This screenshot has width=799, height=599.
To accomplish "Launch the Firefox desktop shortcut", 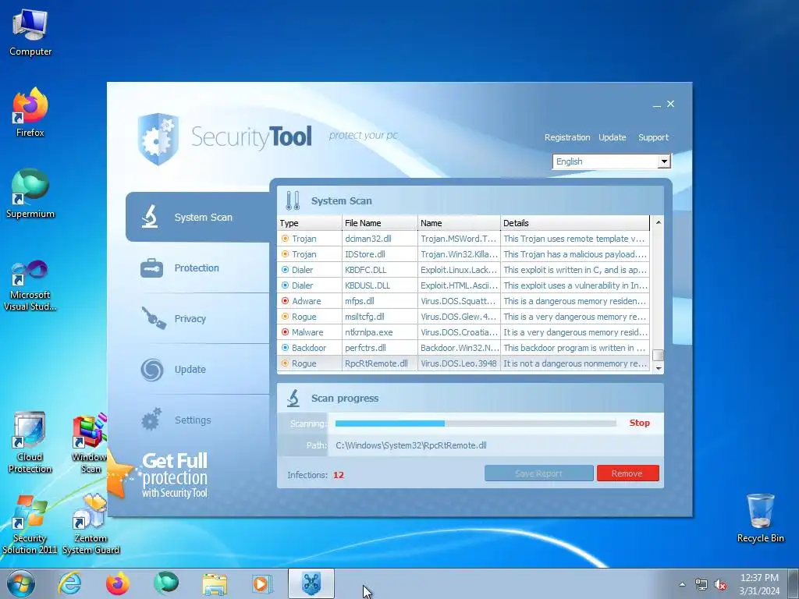I will coord(30,112).
